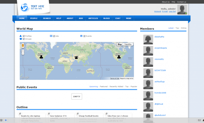Open the PEOPLE navigation tab

[34, 18]
